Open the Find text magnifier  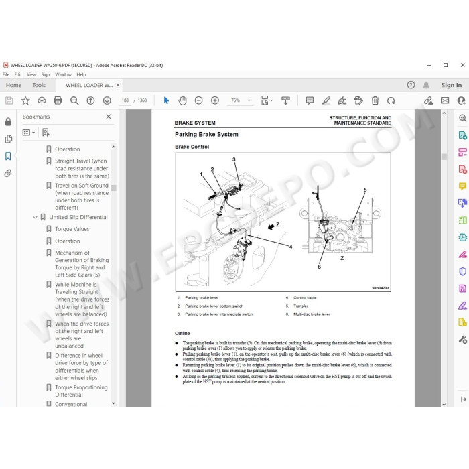pyautogui.click(x=74, y=100)
